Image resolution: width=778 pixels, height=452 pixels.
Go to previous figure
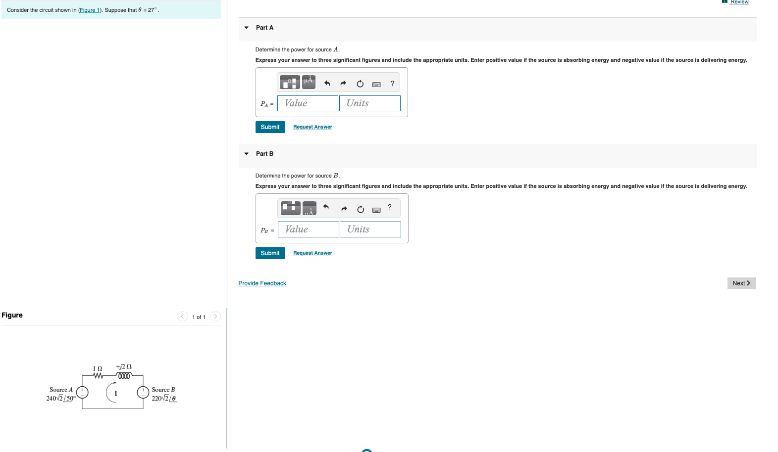[182, 316]
